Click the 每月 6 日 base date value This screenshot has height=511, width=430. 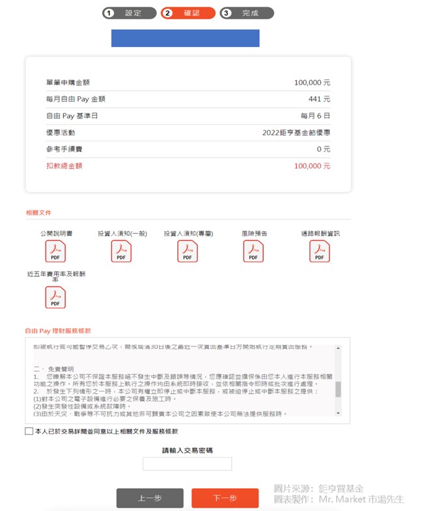pos(315,116)
